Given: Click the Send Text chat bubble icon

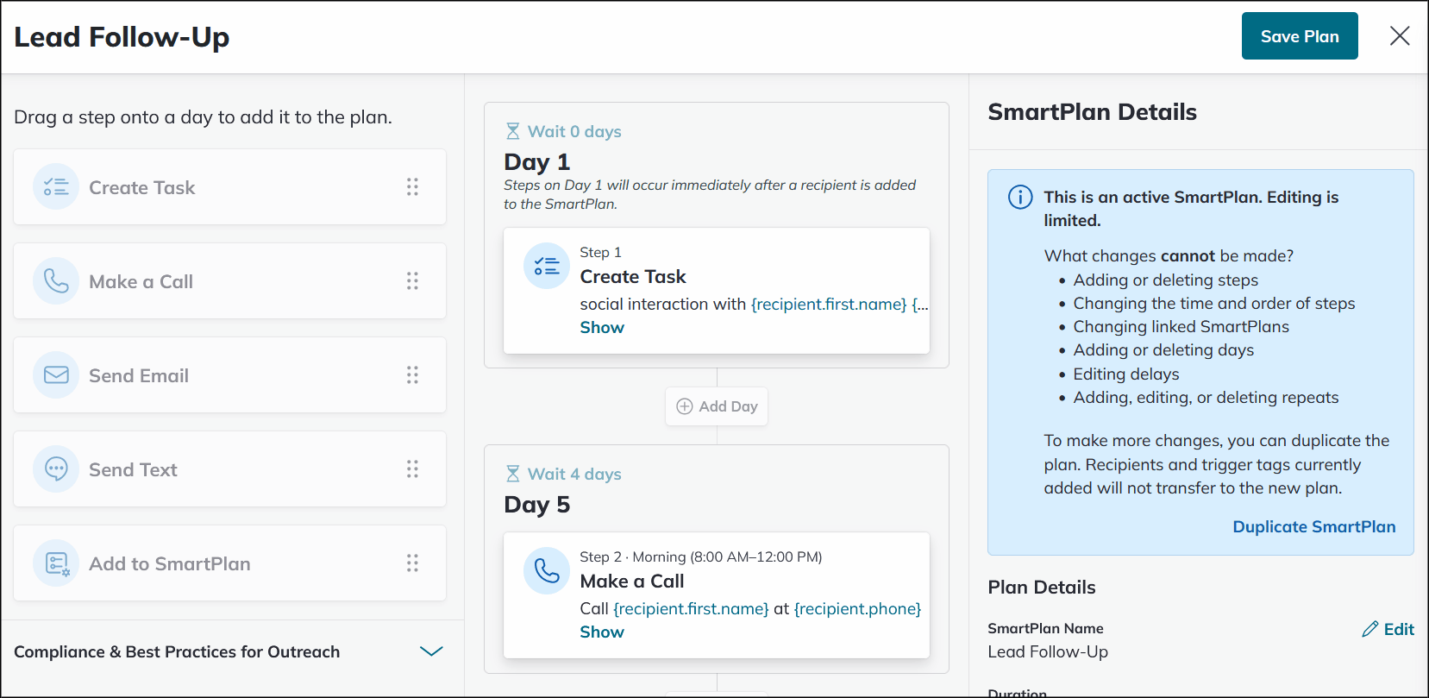Looking at the screenshot, I should 56,469.
